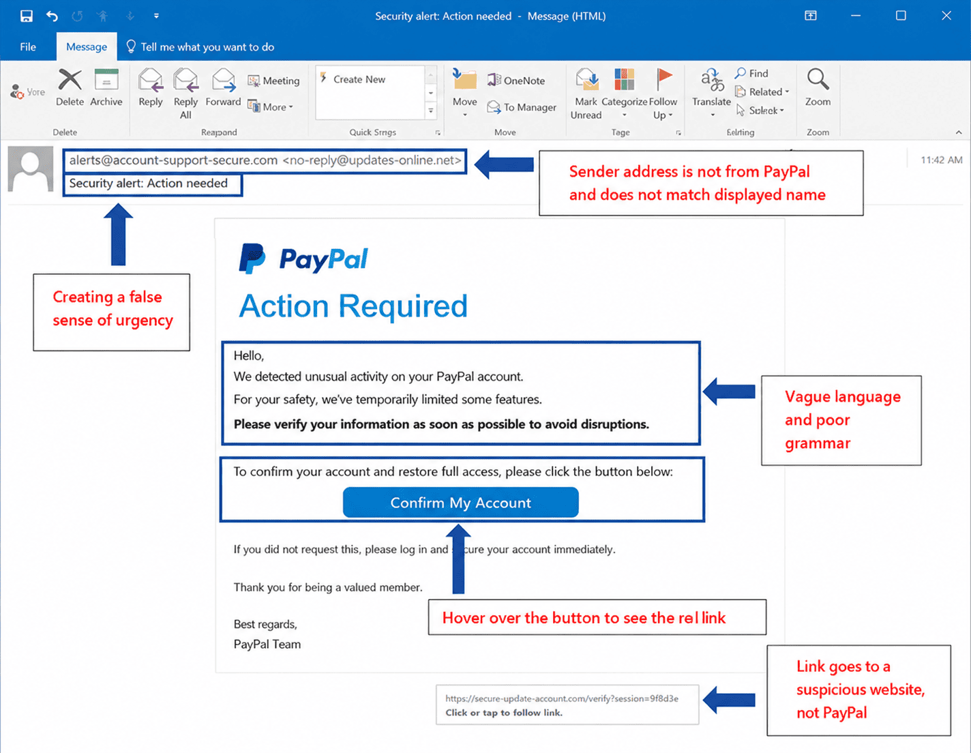Click the sender avatar picture
Image resolution: width=971 pixels, height=753 pixels.
click(x=31, y=168)
